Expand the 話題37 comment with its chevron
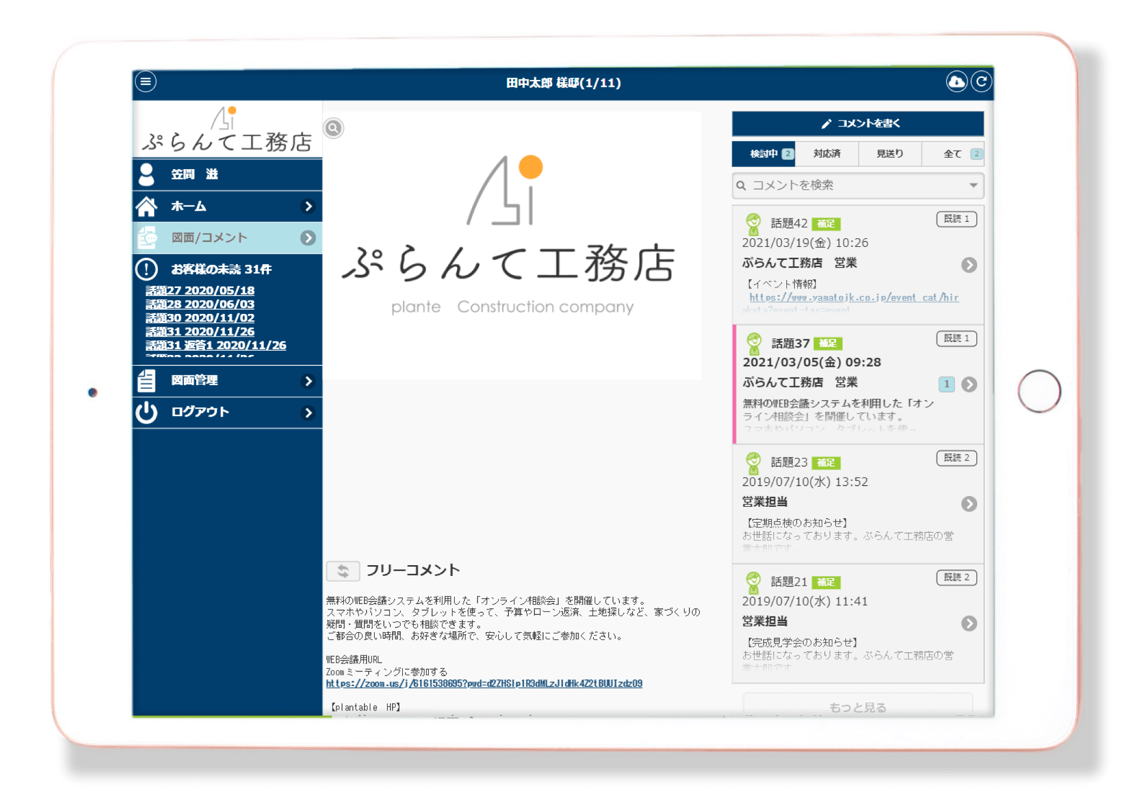The height and width of the screenshot is (791, 1127). point(969,385)
